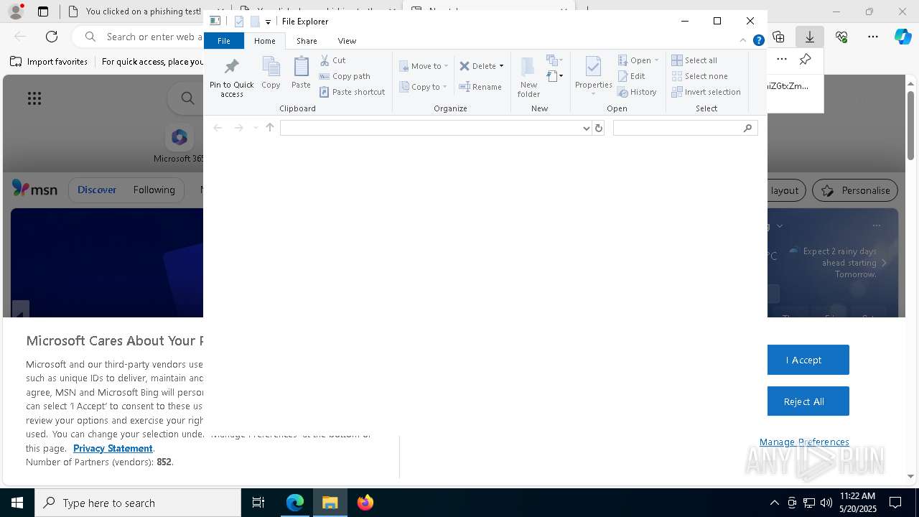Collapse the ribbon with the chevron
The image size is (919, 517).
743,40
